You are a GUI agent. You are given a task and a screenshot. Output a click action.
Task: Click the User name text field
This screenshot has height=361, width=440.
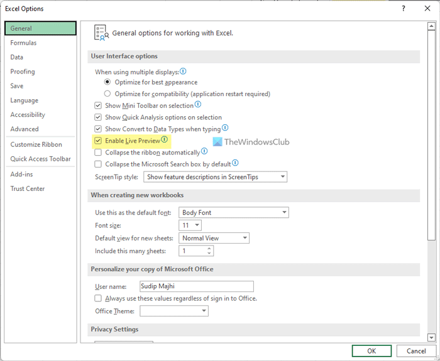click(197, 286)
